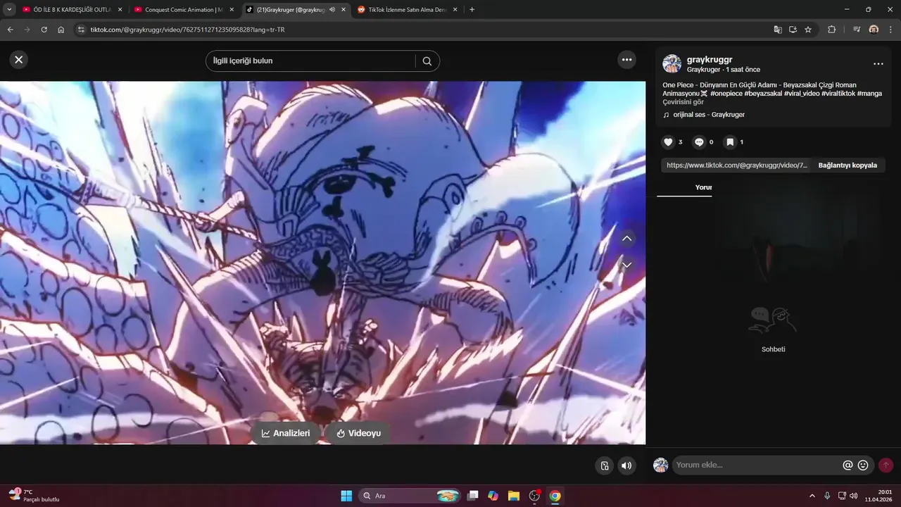The image size is (901, 507).
Task: Go to previous video arrow
Action: (x=627, y=239)
